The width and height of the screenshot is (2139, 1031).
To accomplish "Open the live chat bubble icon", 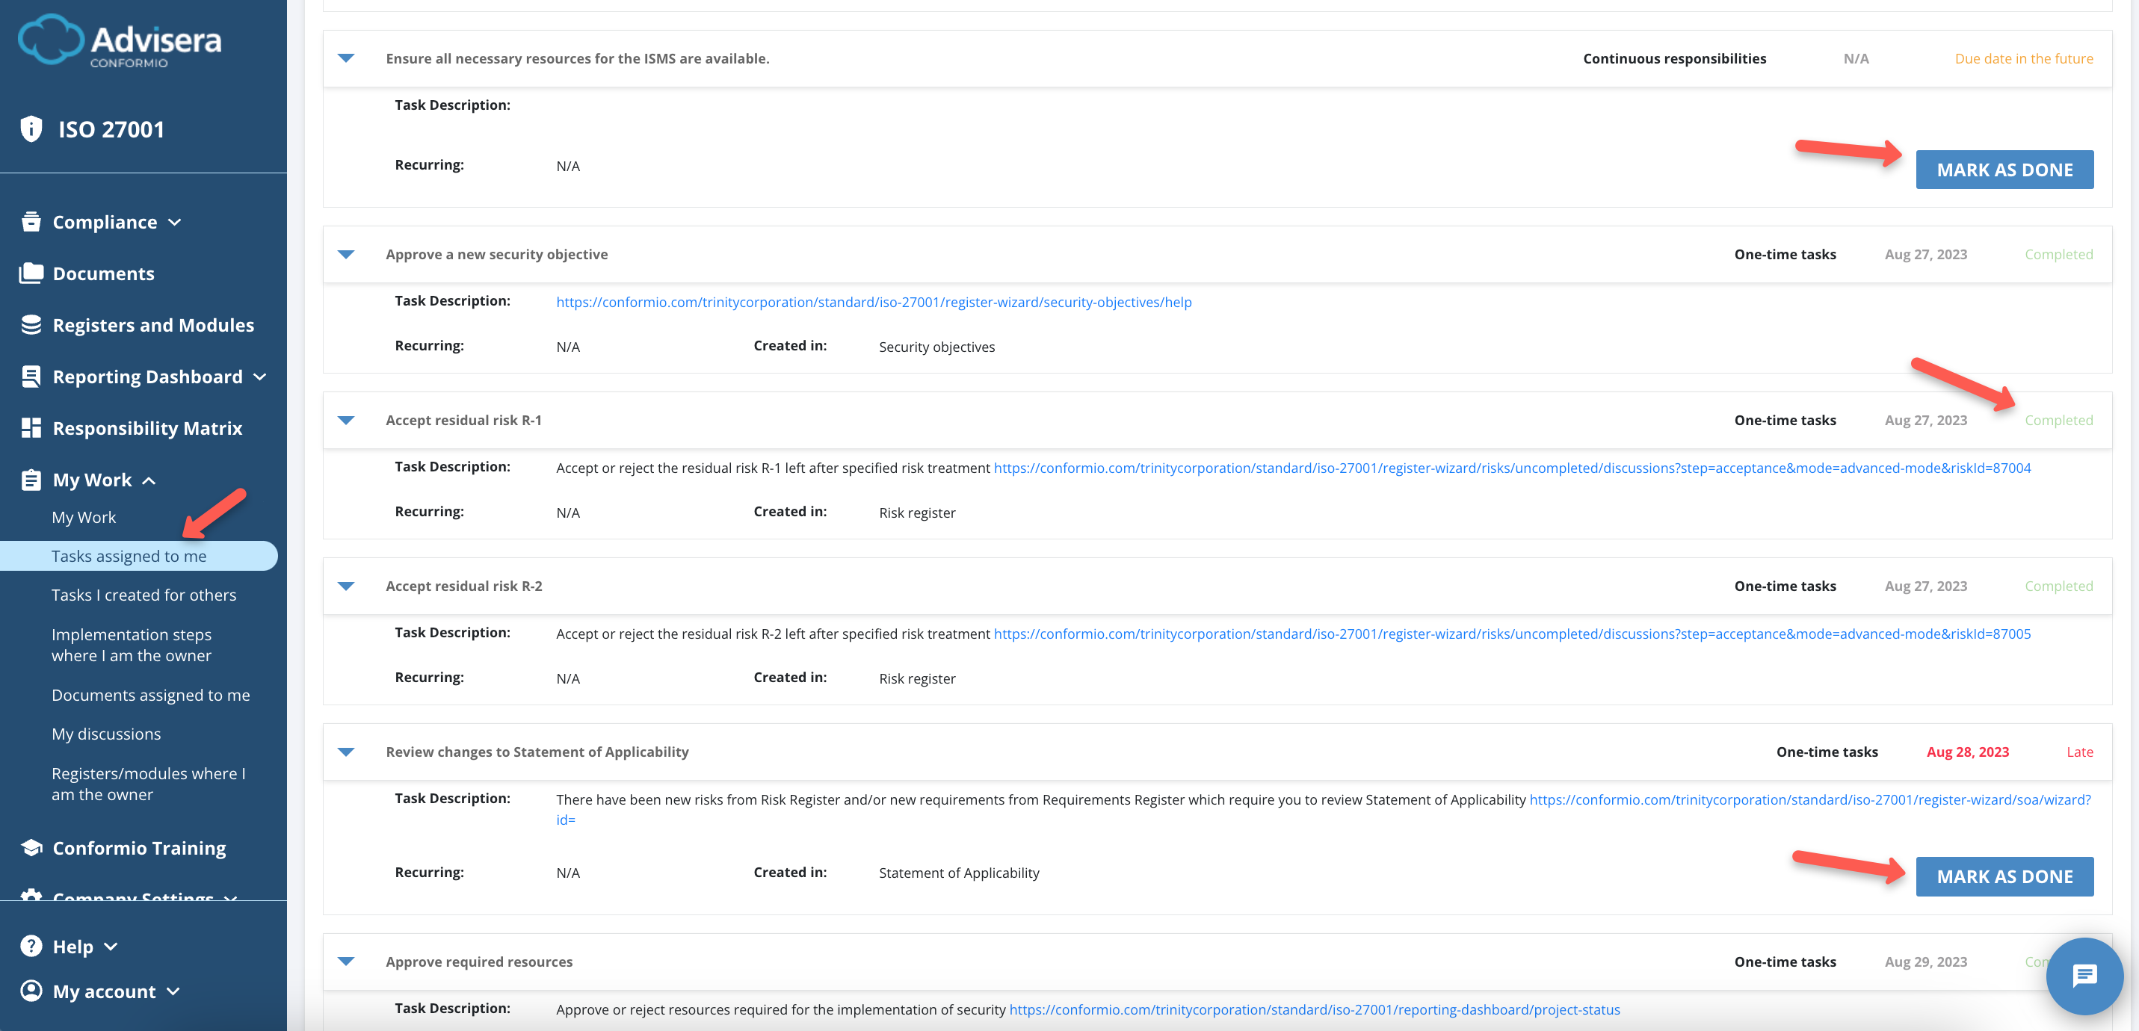I will coord(2084,976).
